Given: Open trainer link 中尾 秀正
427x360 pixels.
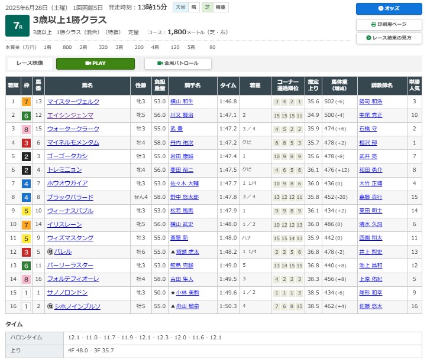Looking at the screenshot, I should (370, 116).
